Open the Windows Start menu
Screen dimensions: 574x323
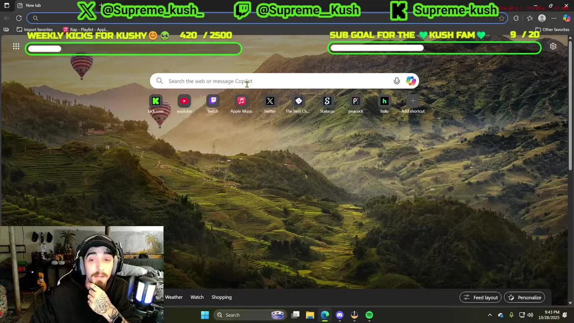click(205, 315)
